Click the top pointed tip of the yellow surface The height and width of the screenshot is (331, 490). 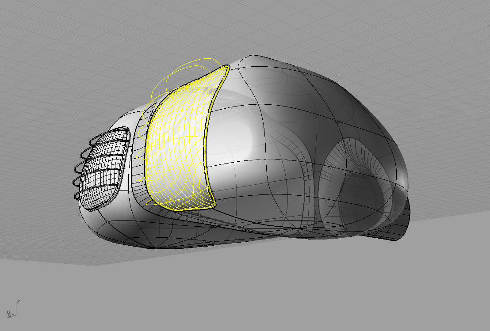pyautogui.click(x=226, y=67)
